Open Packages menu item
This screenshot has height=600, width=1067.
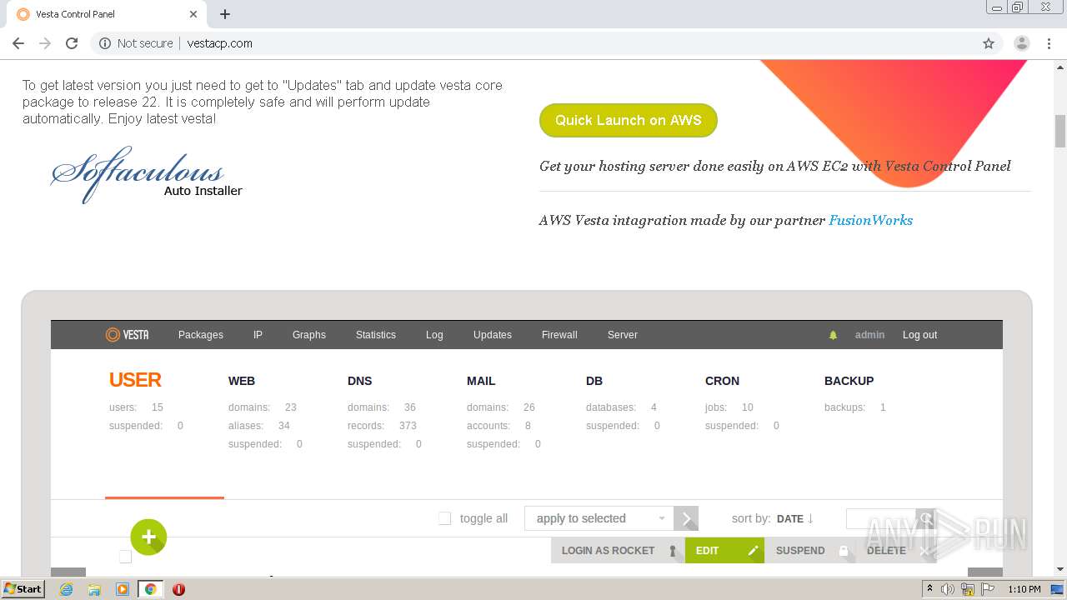(201, 335)
